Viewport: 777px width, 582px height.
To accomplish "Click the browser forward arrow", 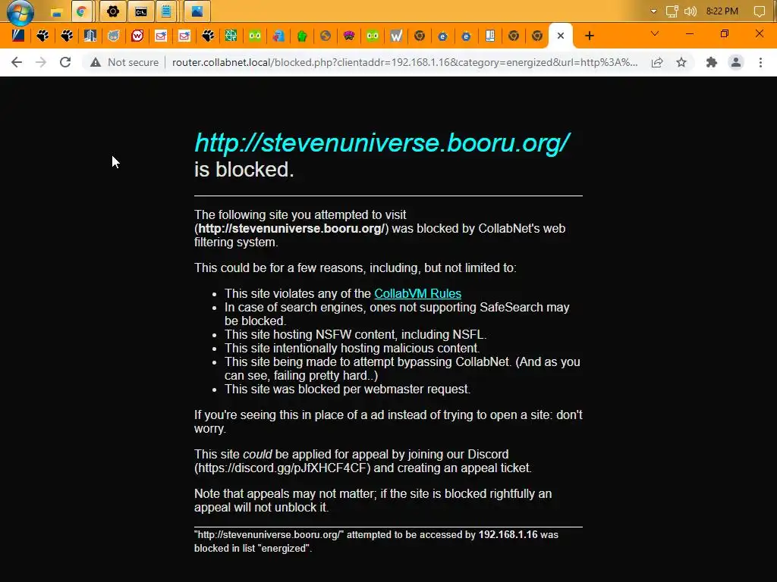I will pos(41,62).
